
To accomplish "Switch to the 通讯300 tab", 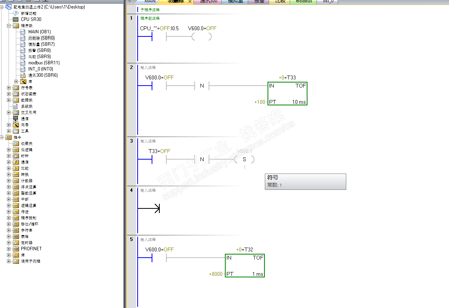I will 209,2.
